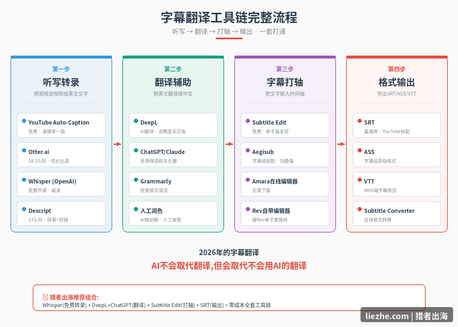
Task: Click the description 把英文翻译成中文
Action: (x=173, y=94)
